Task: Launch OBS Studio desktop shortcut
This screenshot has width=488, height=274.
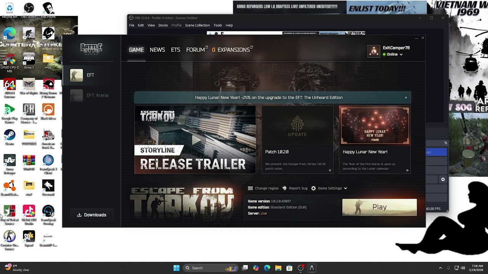Action: [29, 10]
